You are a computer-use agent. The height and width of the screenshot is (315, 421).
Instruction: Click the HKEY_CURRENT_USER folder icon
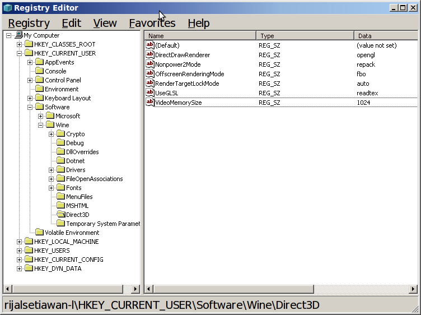(29, 53)
